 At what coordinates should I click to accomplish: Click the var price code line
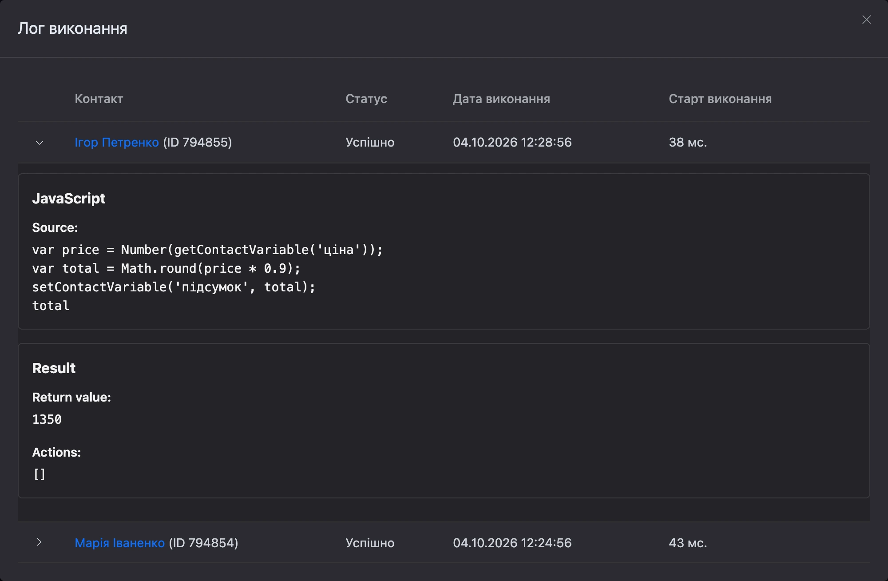coord(207,250)
